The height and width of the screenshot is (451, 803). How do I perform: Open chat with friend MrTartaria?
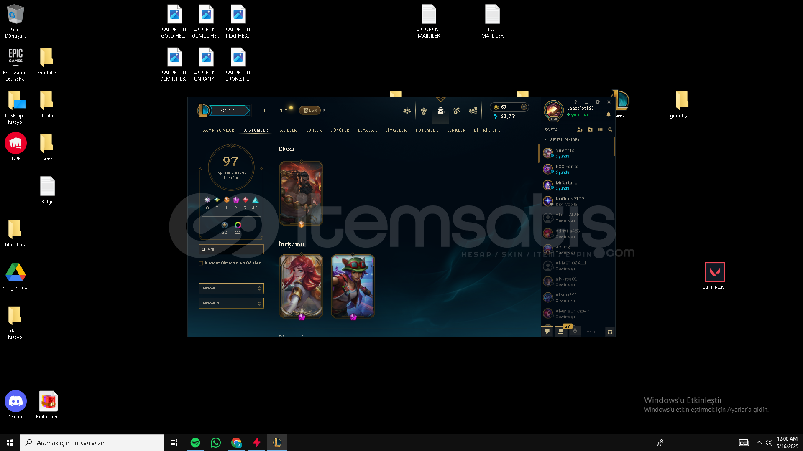(577, 185)
